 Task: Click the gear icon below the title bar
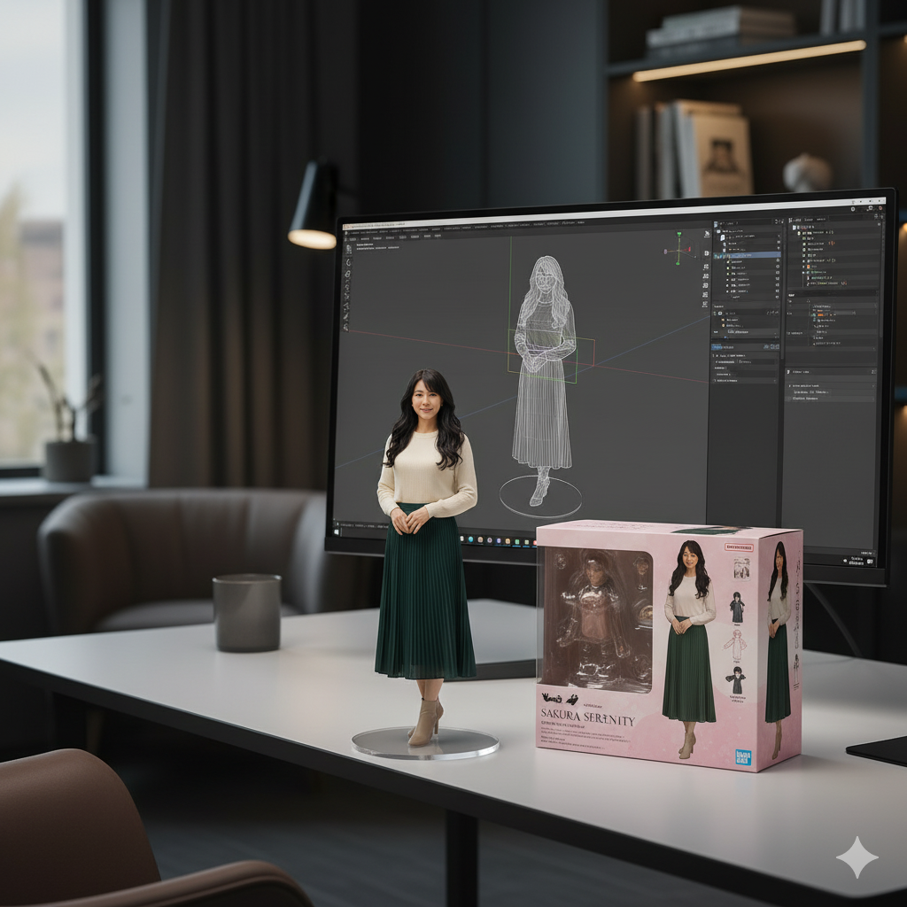(853, 210)
